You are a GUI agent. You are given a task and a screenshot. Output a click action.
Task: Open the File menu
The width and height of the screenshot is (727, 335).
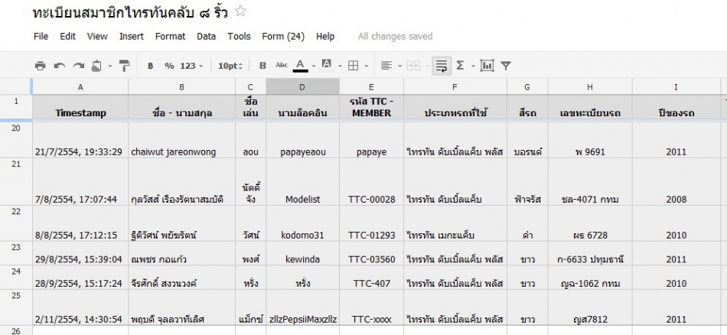tap(41, 36)
